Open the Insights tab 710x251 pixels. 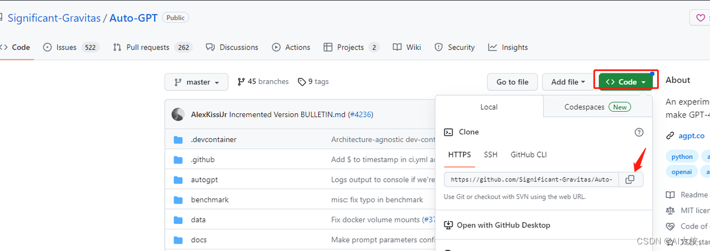(508, 47)
